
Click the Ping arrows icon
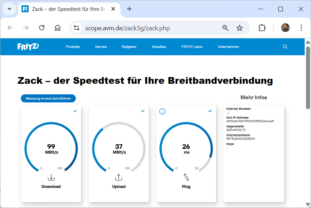coord(186,177)
